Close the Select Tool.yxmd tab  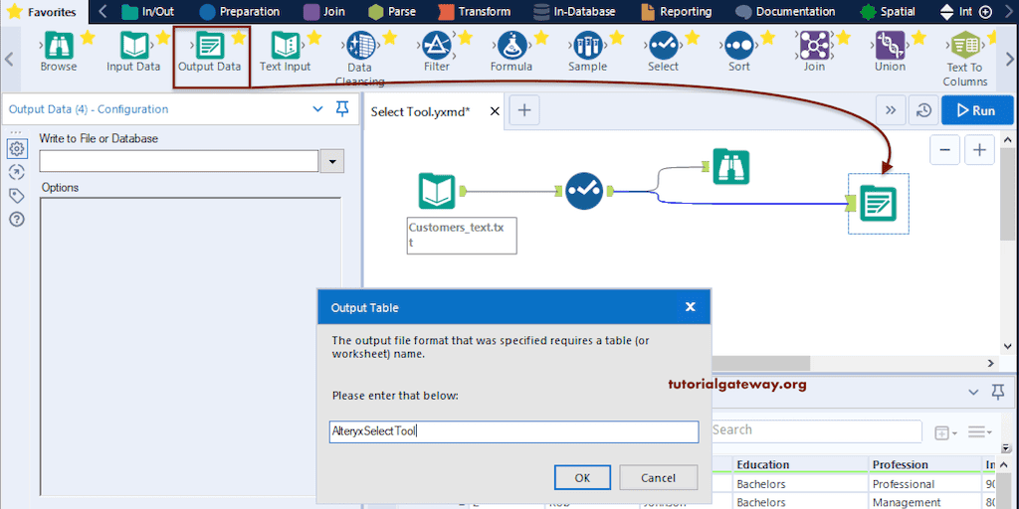coord(494,111)
